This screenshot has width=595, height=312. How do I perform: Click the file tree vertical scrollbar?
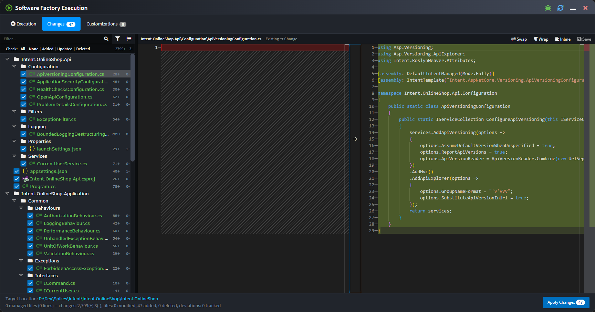click(x=133, y=108)
